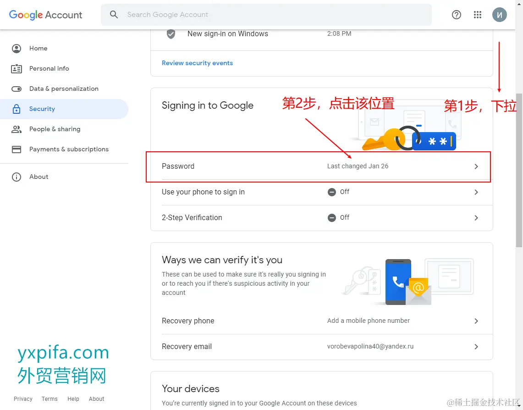523x410 pixels.
Task: Expand Use your phone to sign in chevron
Action: point(476,192)
